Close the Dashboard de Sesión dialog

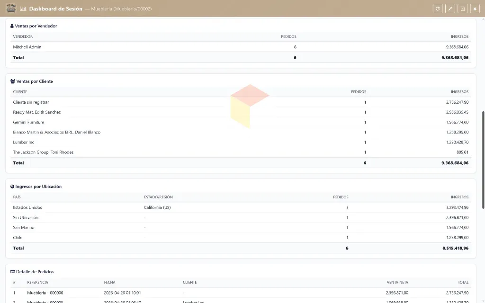(x=475, y=9)
